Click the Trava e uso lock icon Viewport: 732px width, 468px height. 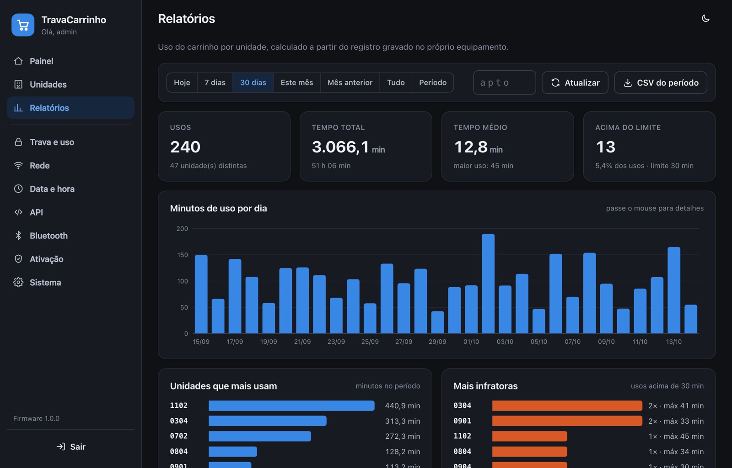click(x=18, y=142)
